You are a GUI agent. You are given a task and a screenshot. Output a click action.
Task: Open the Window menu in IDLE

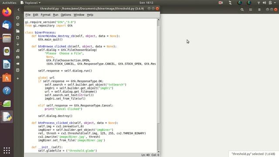[79, 15]
